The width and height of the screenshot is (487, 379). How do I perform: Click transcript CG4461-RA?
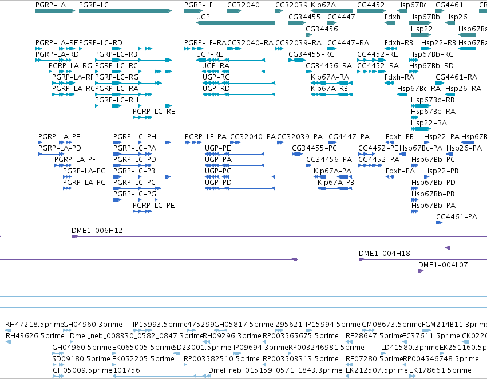[440, 83]
